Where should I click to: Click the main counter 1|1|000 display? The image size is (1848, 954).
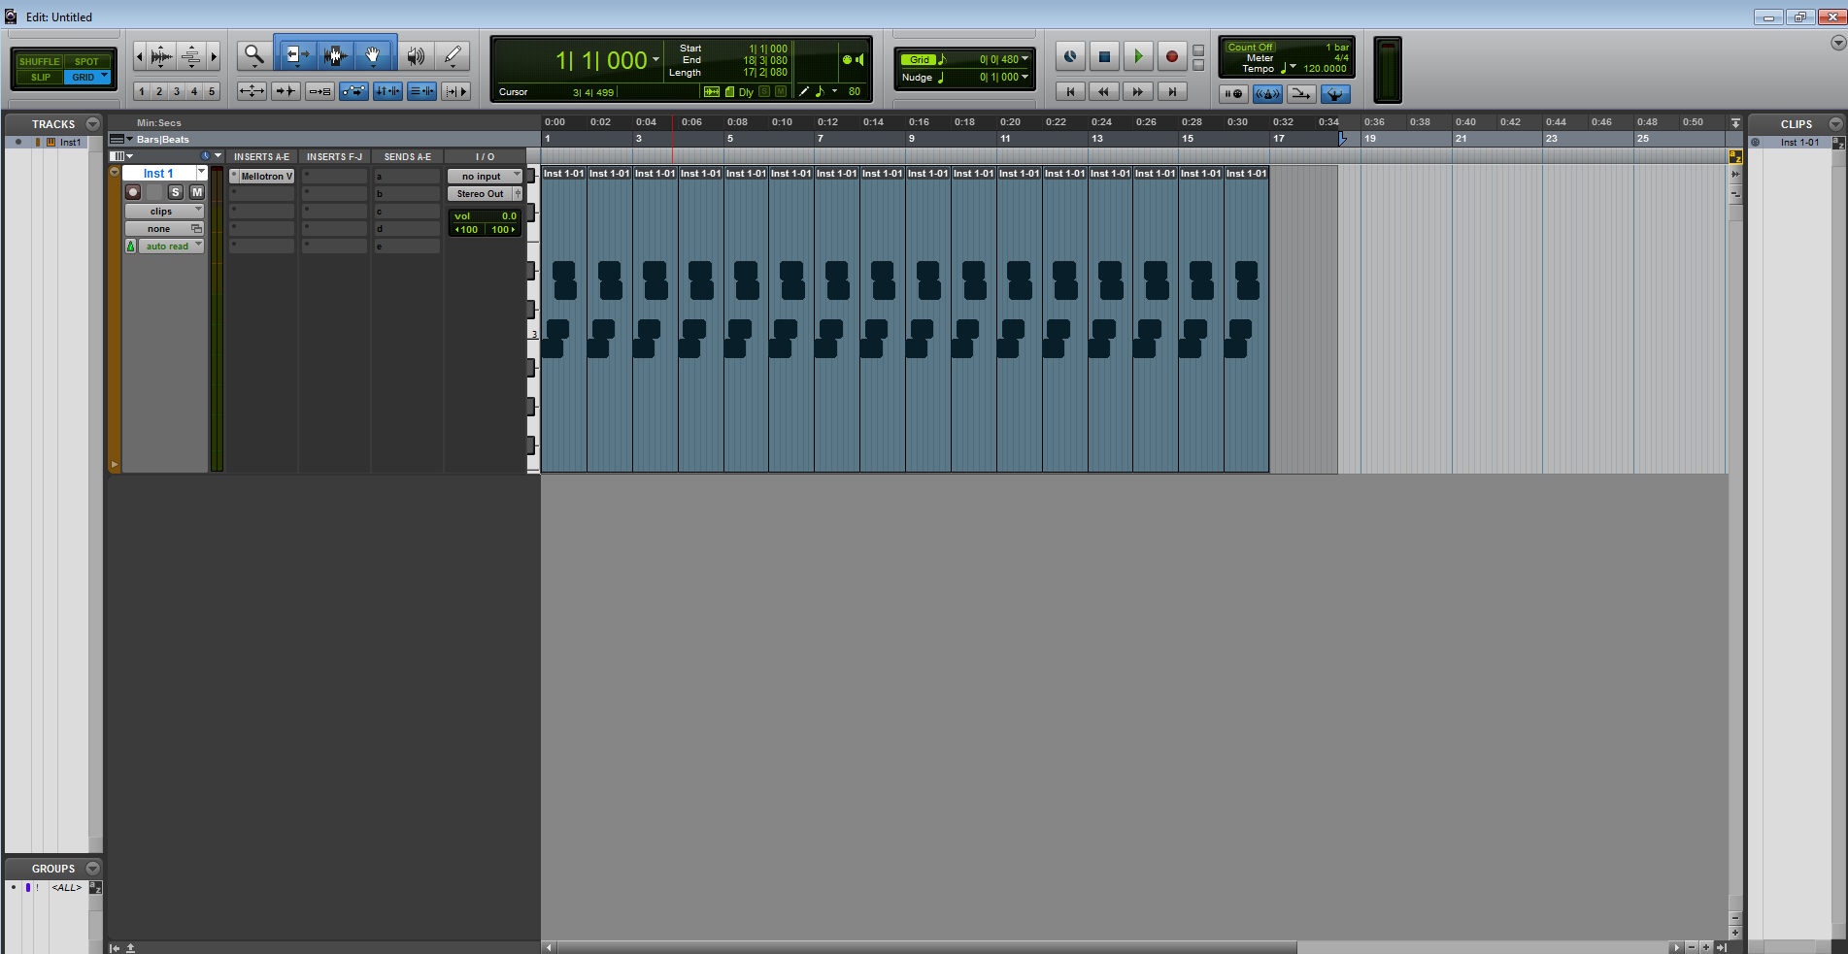point(601,60)
